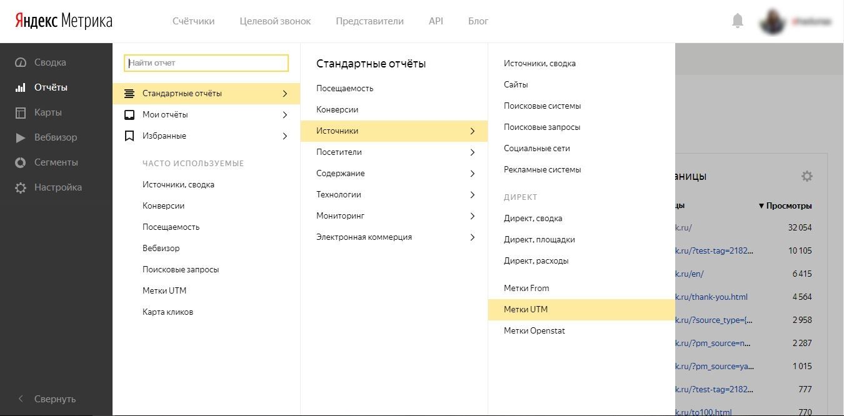Screen dimensions: 844x416
Task: Expand Электронная коммерция submenu chevron
Action: pyautogui.click(x=473, y=237)
